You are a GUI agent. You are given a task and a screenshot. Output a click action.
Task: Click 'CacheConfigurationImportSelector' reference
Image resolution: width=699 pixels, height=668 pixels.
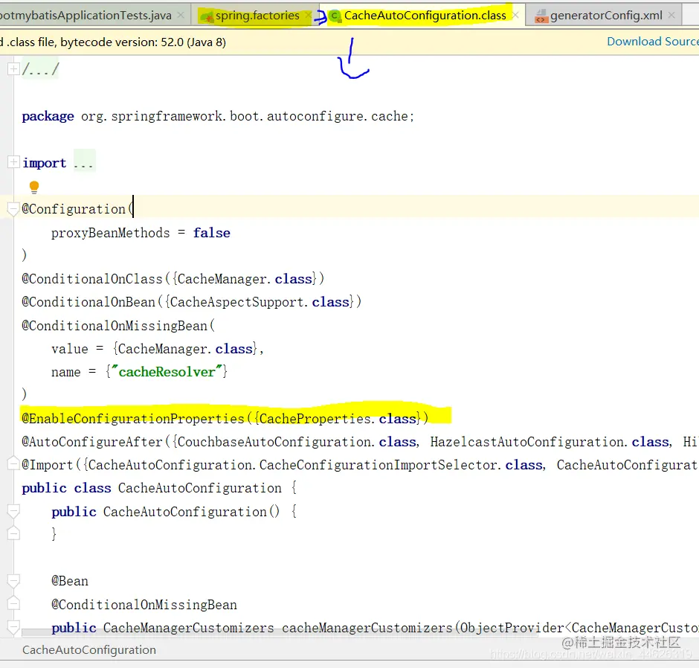(x=379, y=465)
